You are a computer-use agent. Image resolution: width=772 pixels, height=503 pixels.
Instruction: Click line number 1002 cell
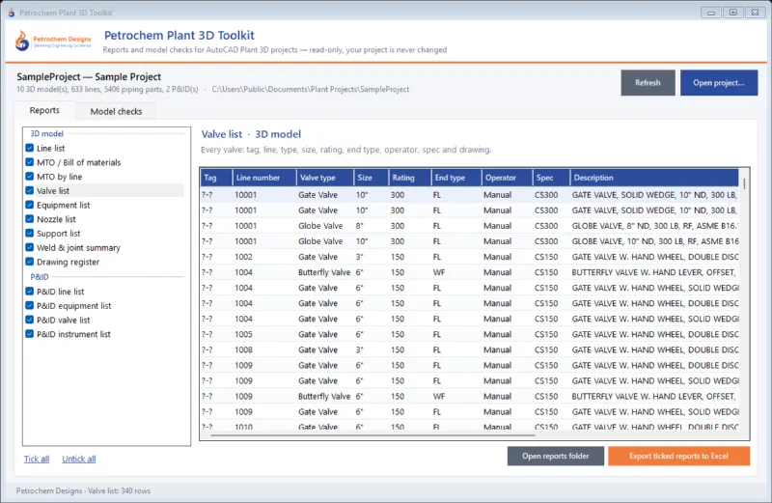[244, 257]
